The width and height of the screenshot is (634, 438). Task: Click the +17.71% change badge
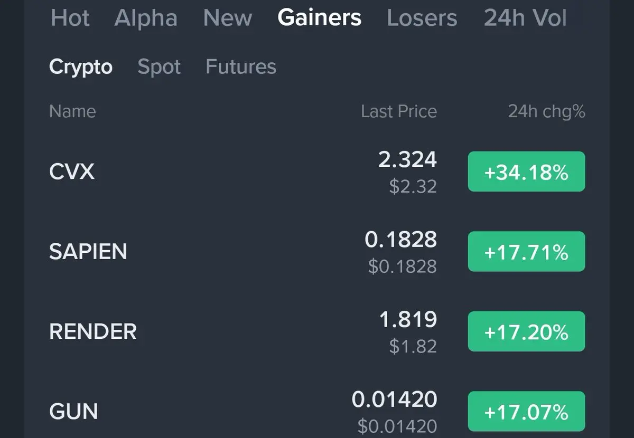526,252
